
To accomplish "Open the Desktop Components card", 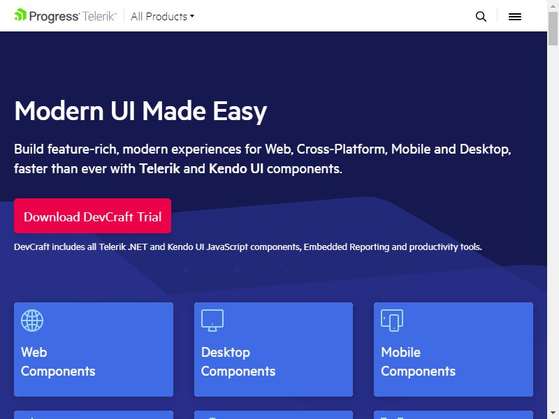I will [273, 349].
